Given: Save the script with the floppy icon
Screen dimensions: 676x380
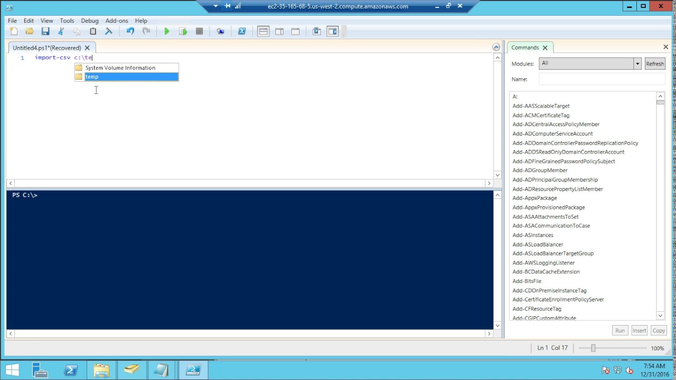Looking at the screenshot, I should click(45, 32).
